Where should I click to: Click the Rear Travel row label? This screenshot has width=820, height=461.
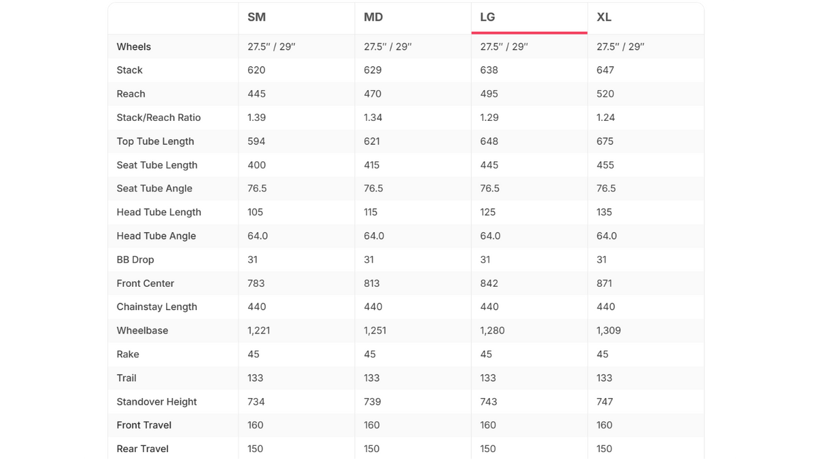[142, 449]
